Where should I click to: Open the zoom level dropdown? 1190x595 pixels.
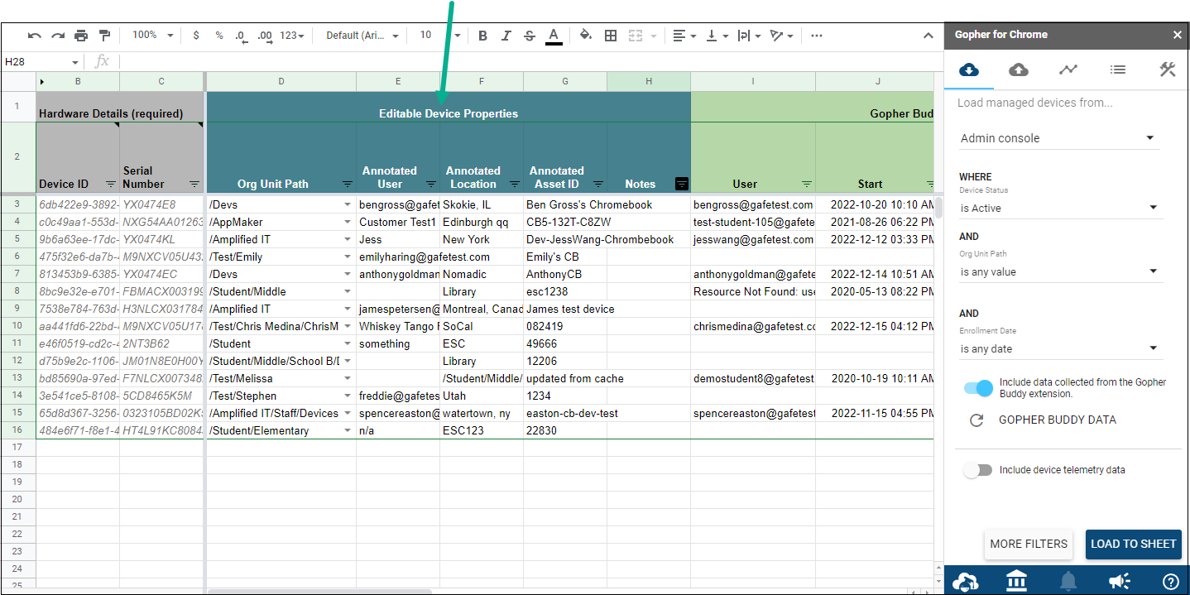tap(153, 36)
